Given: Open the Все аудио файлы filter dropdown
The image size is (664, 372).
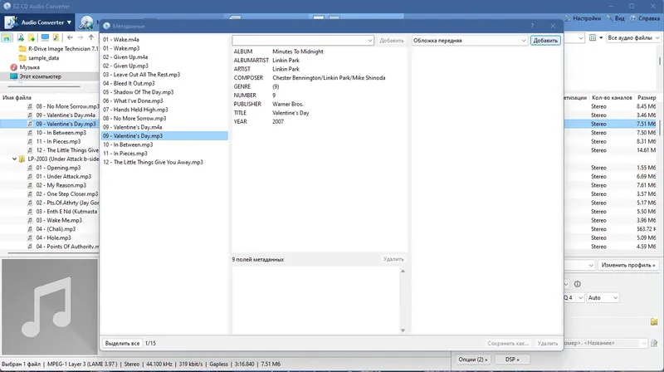Looking at the screenshot, I should coord(633,38).
